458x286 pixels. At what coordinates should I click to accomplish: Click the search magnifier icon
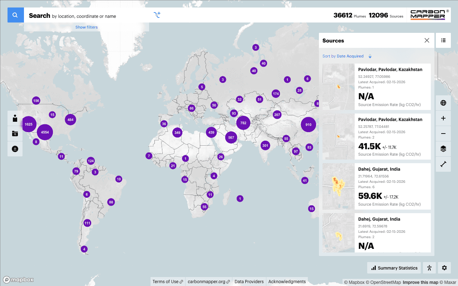tap(15, 15)
